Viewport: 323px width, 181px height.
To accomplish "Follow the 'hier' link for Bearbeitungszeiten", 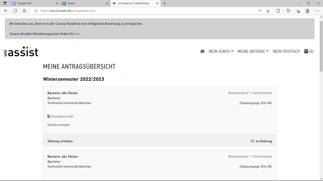I will (77, 34).
